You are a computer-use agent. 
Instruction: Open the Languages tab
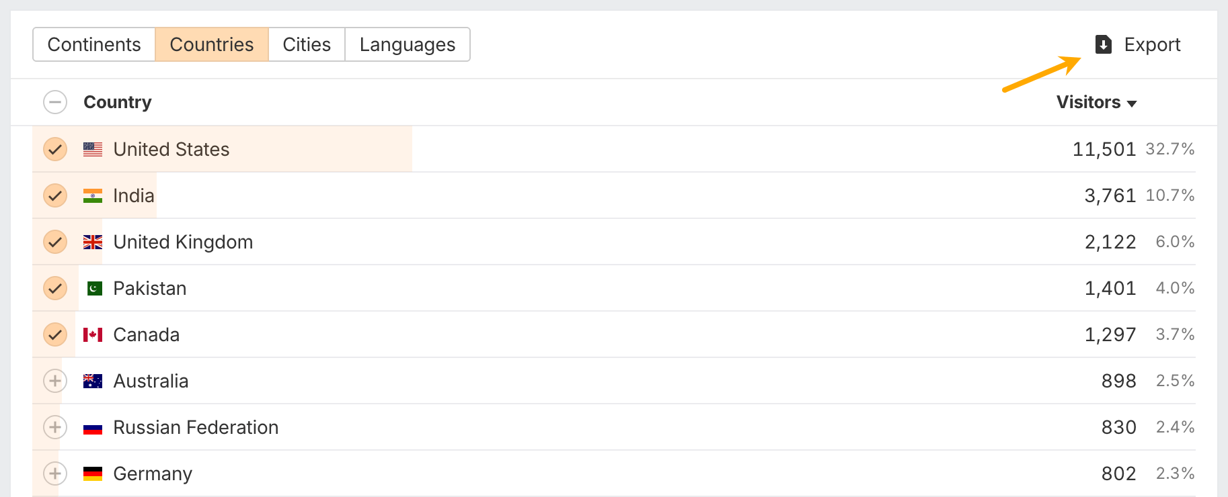407,44
